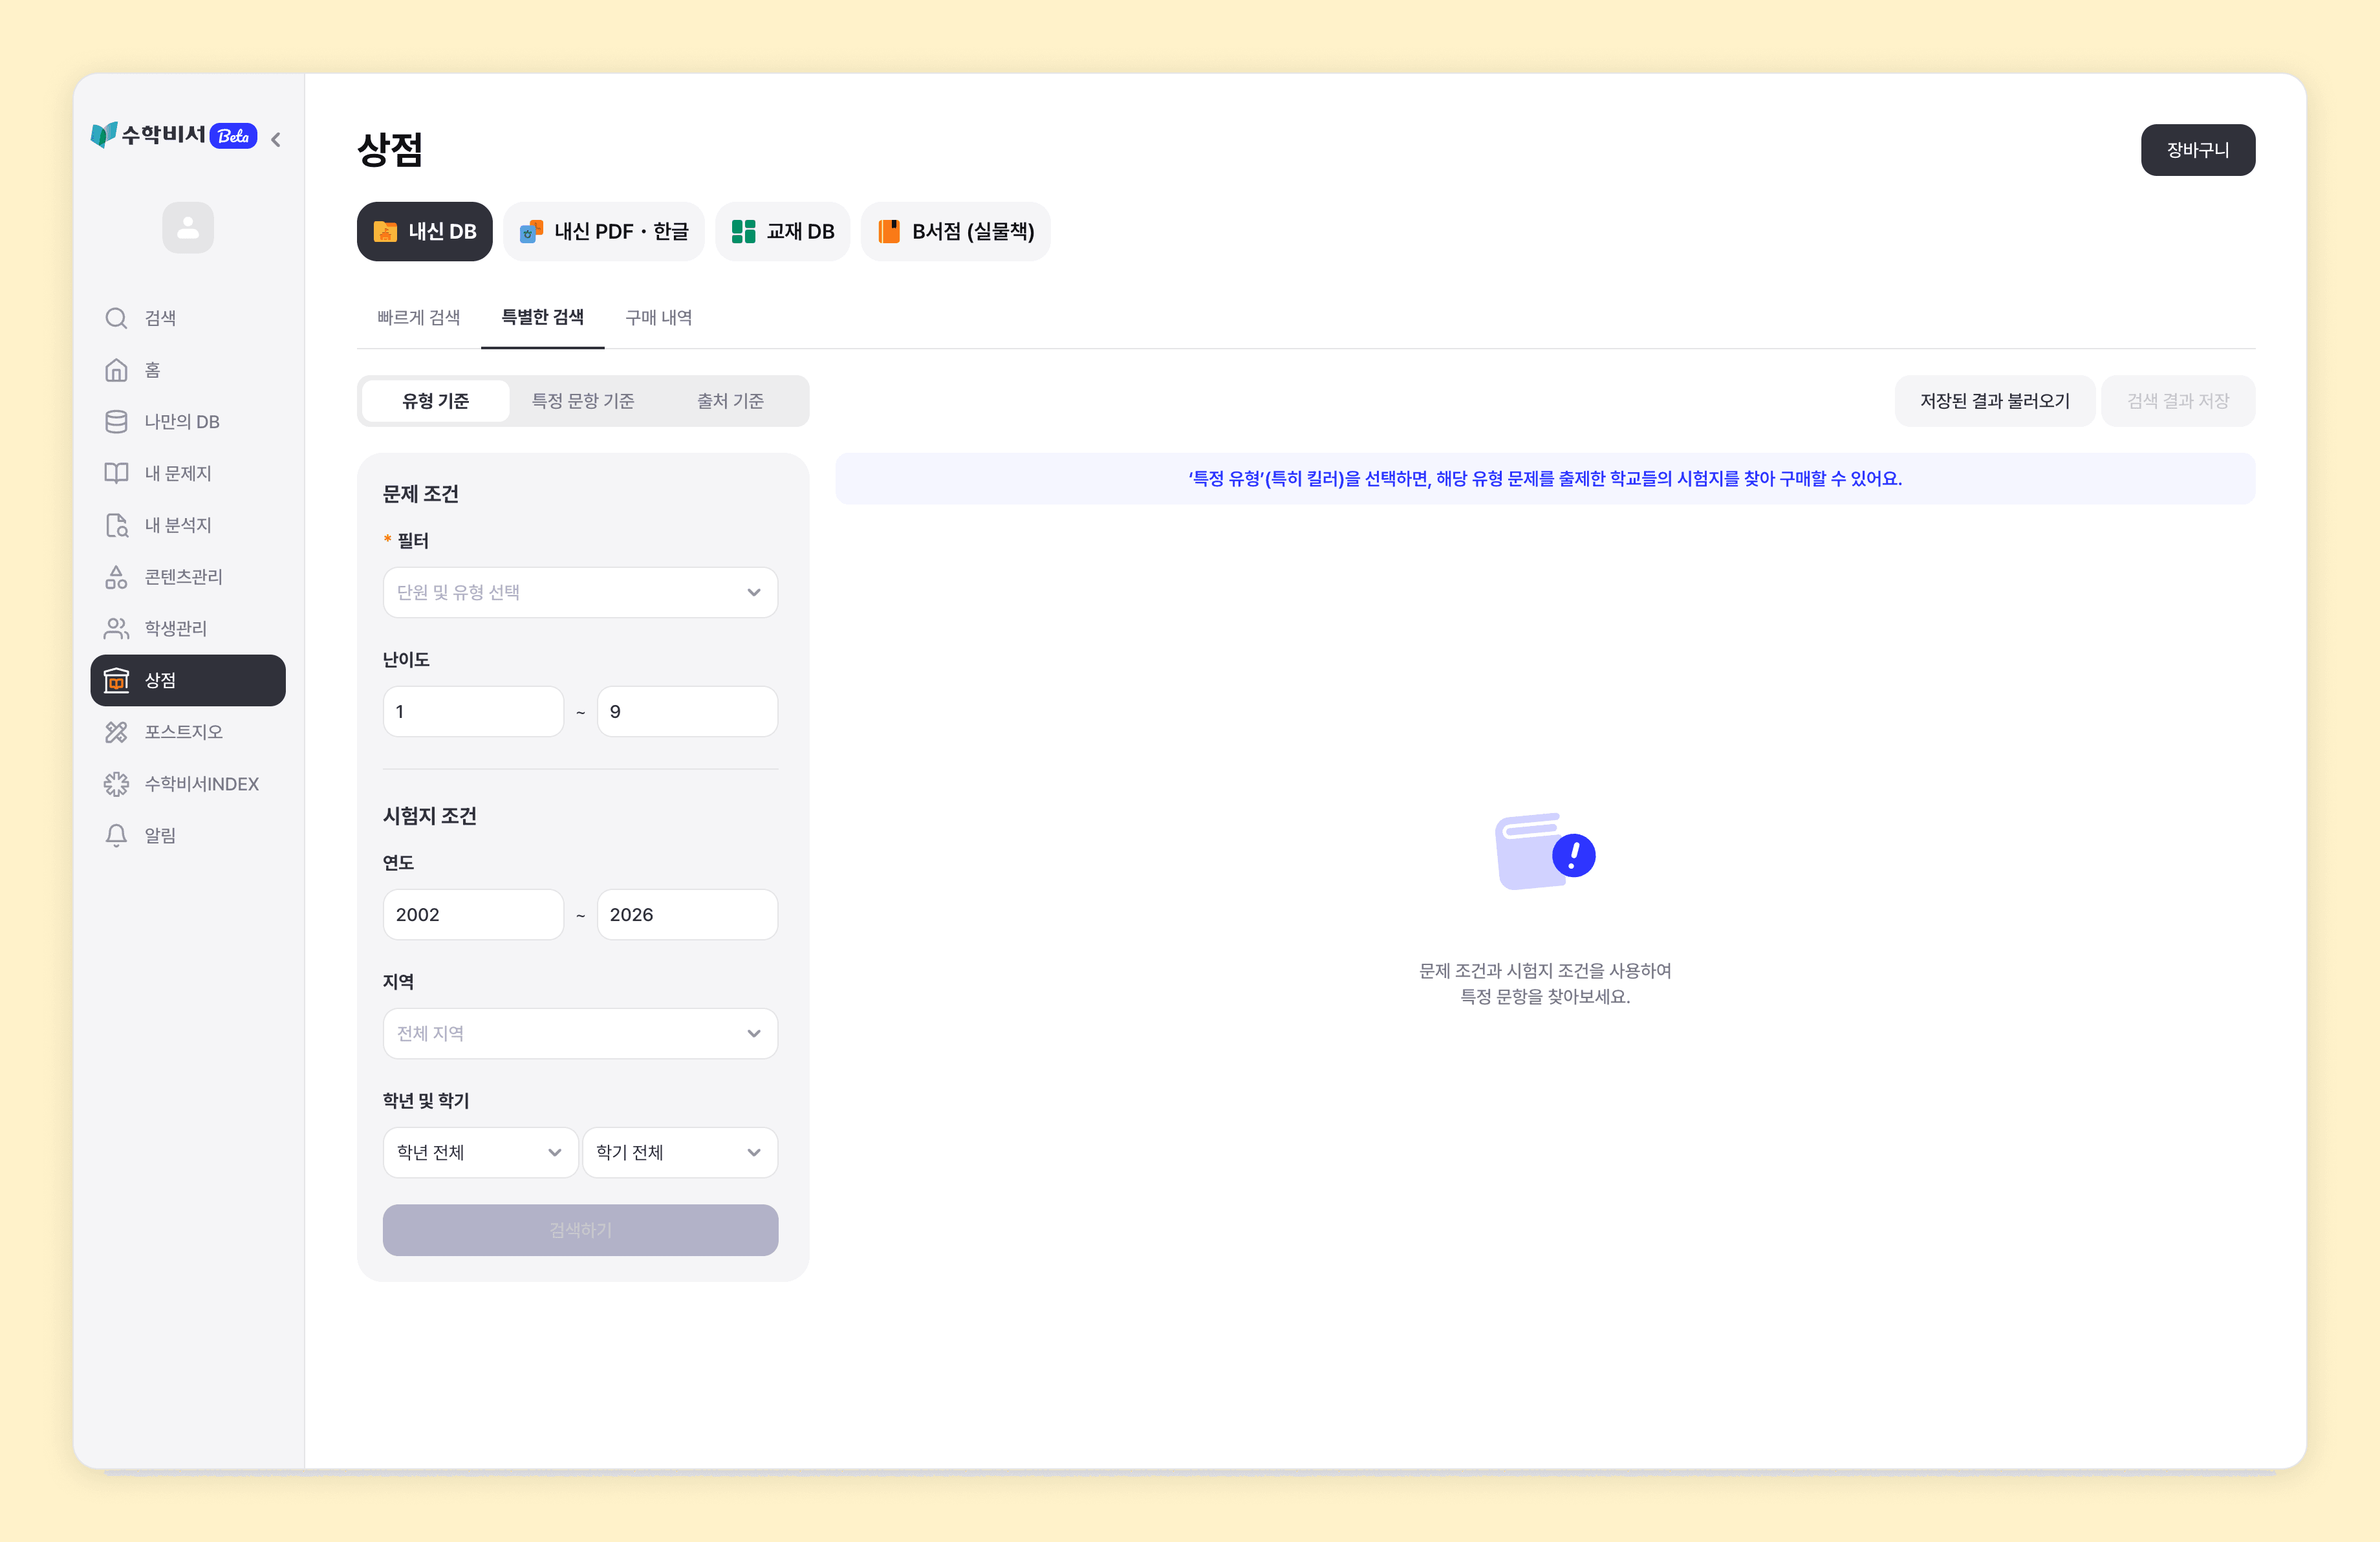Click 저장된 결과 불러오기 button
The image size is (2380, 1542).
click(1994, 401)
